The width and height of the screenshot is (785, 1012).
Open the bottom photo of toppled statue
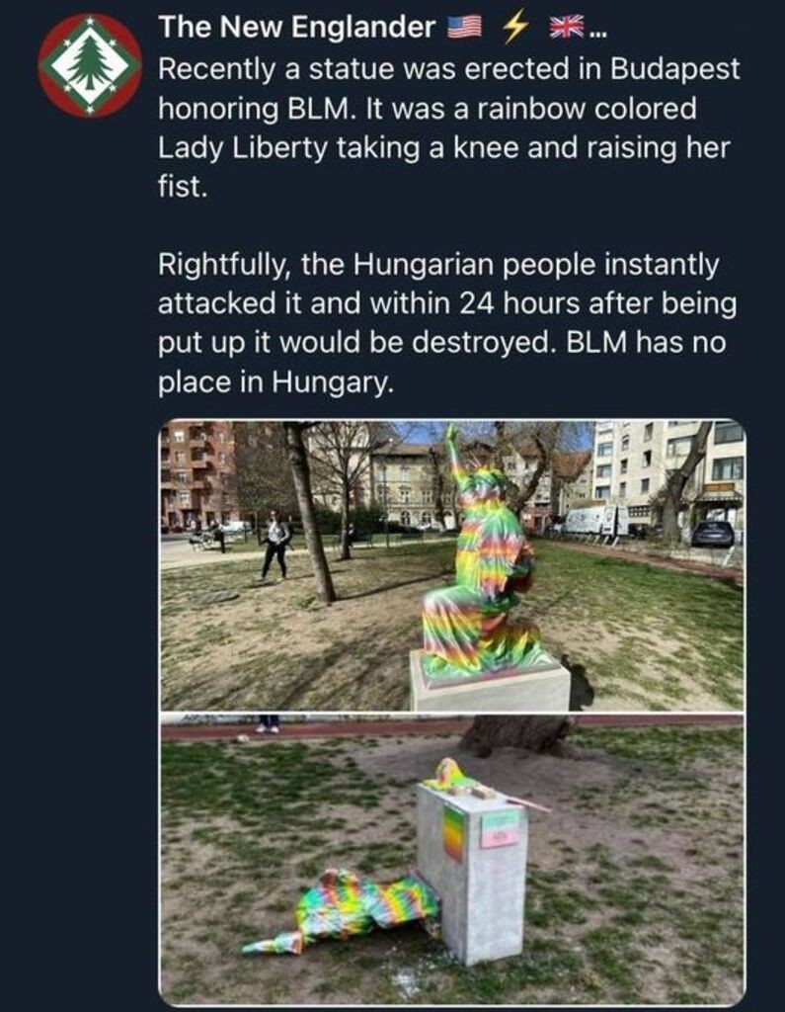[x=451, y=859]
